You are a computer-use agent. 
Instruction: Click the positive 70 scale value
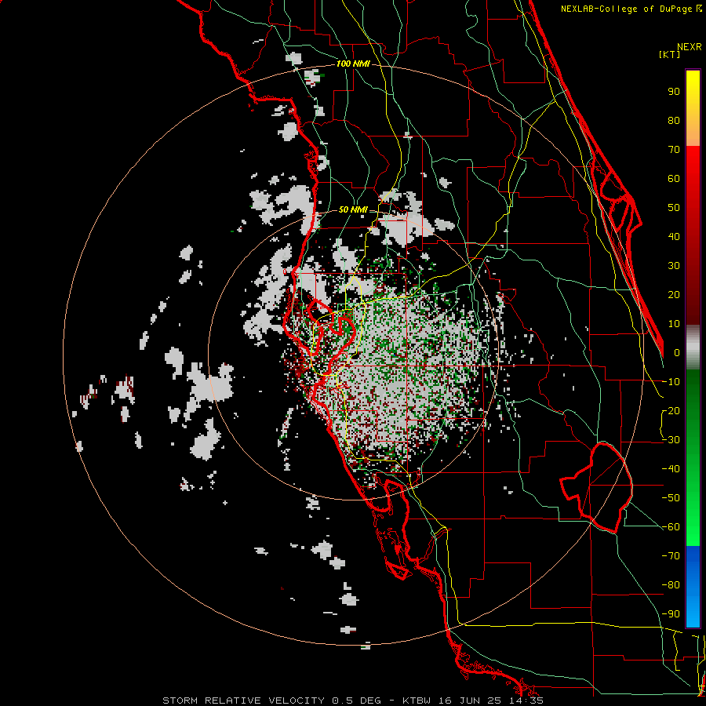[674, 150]
